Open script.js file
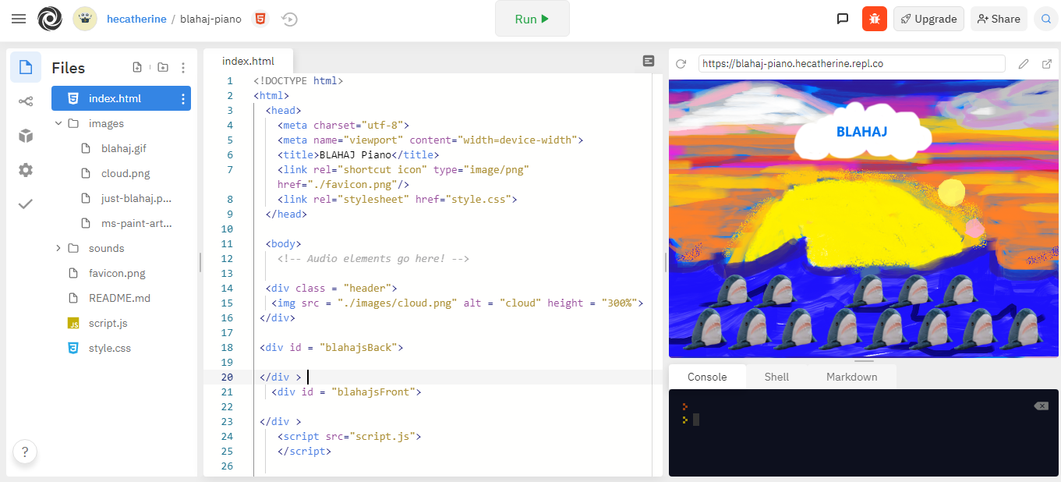 108,323
